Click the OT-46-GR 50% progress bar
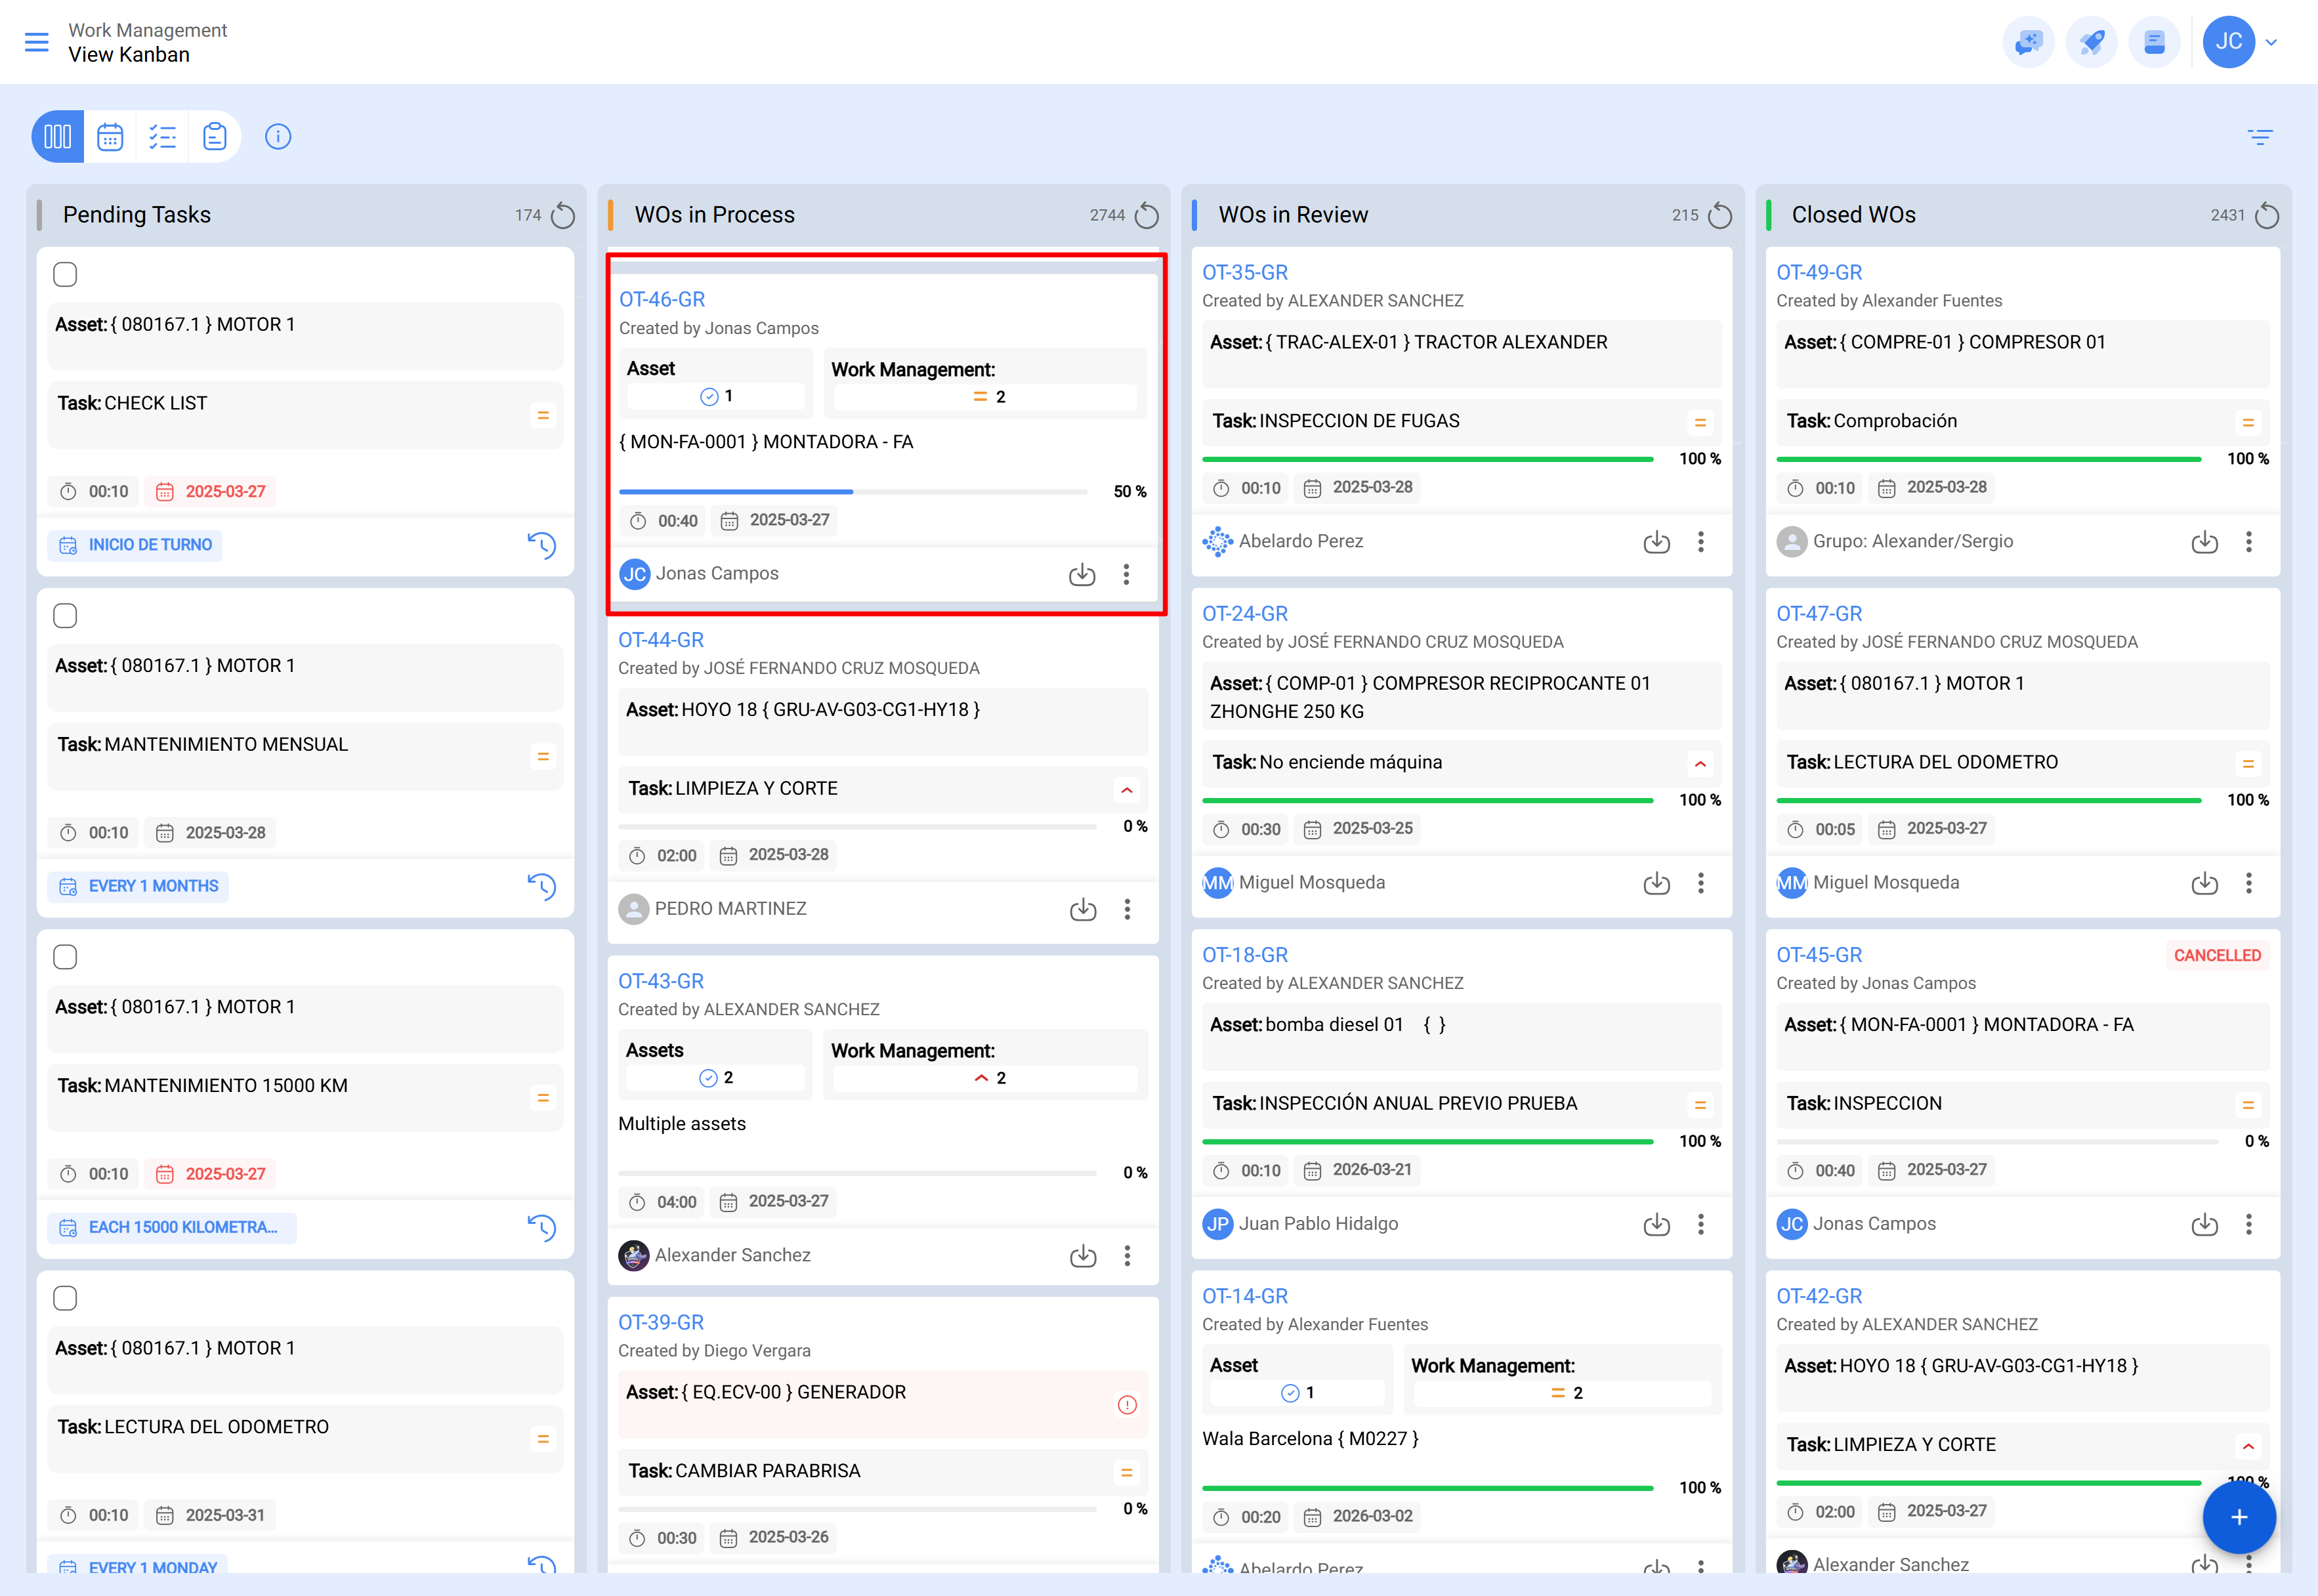Image resolution: width=2318 pixels, height=1596 pixels. 853,492
